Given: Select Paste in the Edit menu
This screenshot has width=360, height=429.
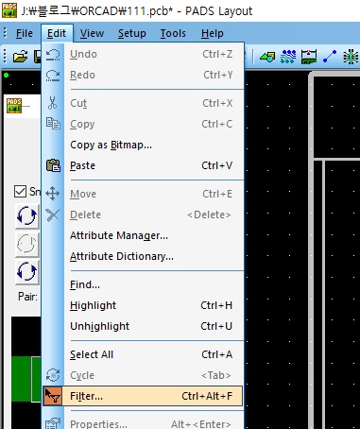Looking at the screenshot, I should (x=143, y=165).
